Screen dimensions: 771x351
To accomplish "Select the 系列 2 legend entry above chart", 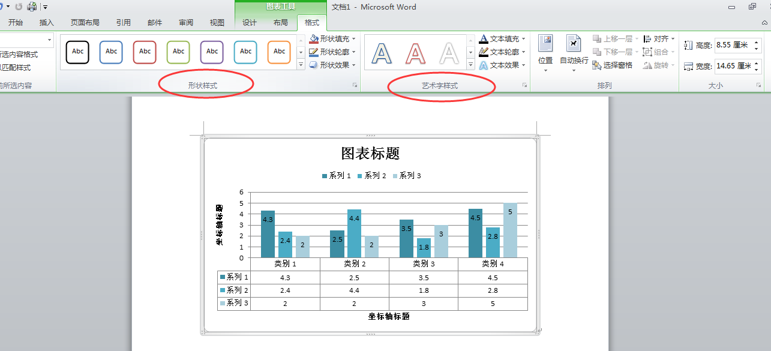I will click(x=371, y=176).
